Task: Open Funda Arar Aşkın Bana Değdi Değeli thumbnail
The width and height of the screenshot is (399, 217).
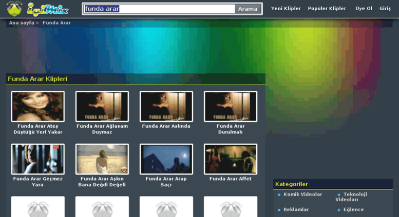Action: click(x=102, y=159)
